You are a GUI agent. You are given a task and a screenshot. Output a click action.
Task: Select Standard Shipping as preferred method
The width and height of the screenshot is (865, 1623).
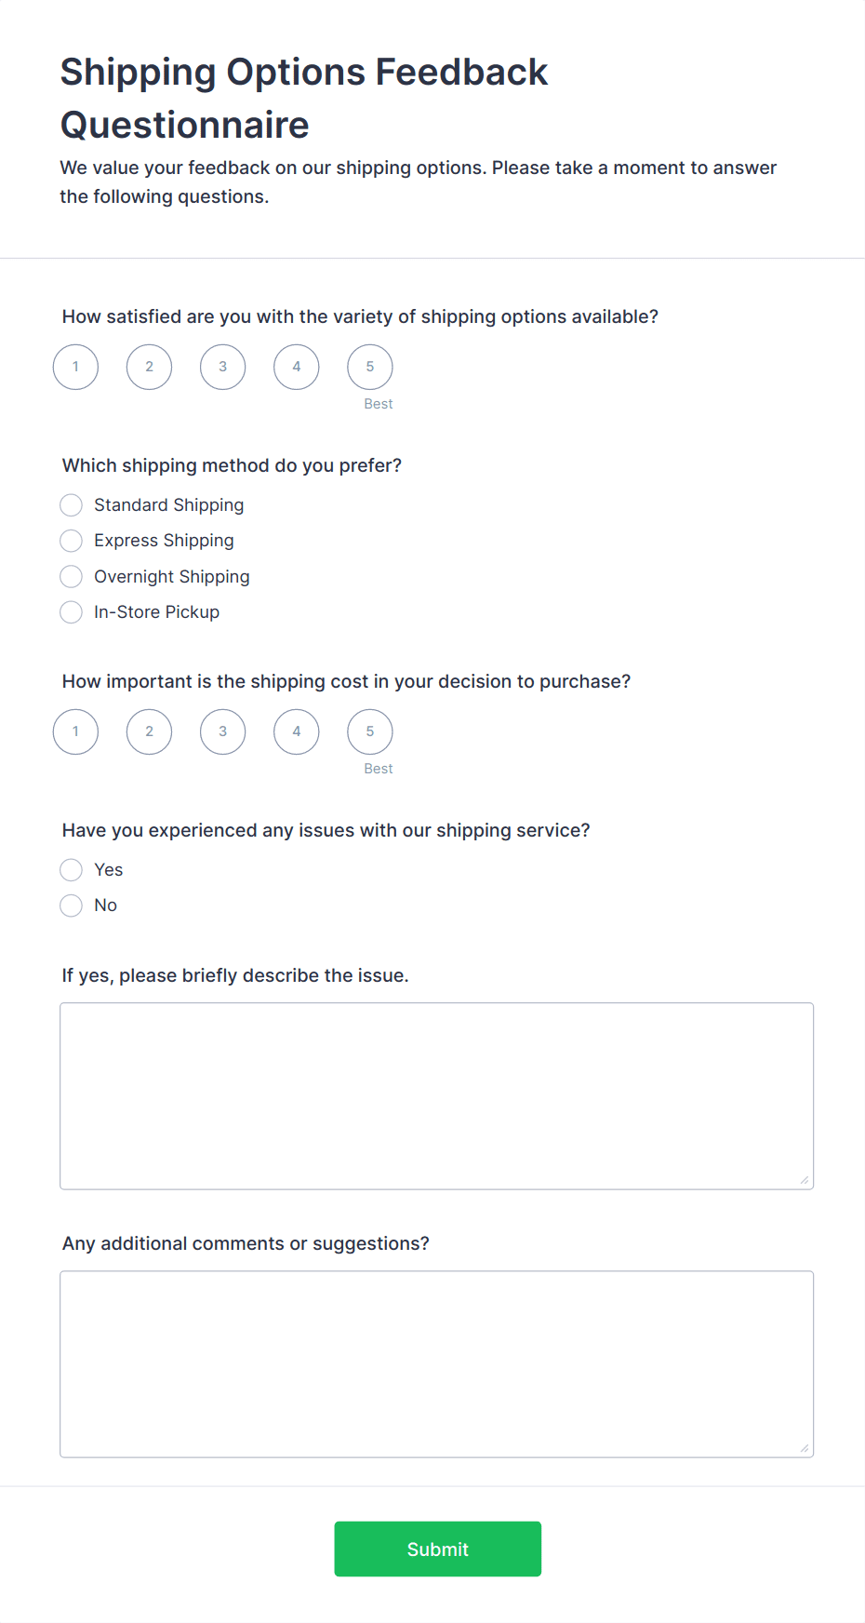pos(71,504)
